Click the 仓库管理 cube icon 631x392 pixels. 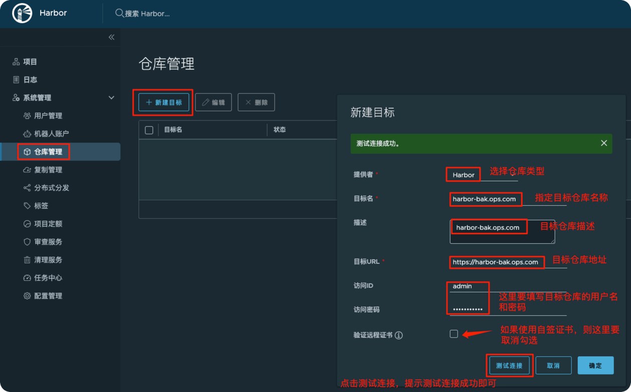click(x=27, y=152)
